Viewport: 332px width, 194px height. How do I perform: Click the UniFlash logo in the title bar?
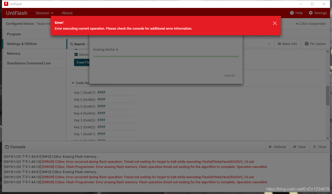coord(6,4)
